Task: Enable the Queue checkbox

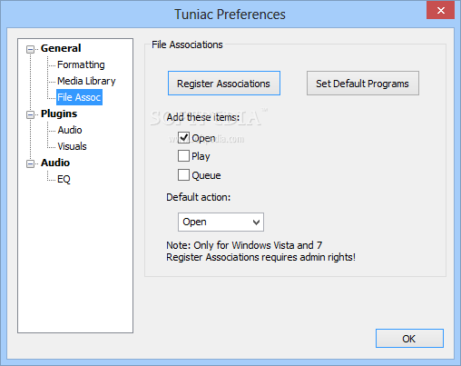Action: (183, 175)
